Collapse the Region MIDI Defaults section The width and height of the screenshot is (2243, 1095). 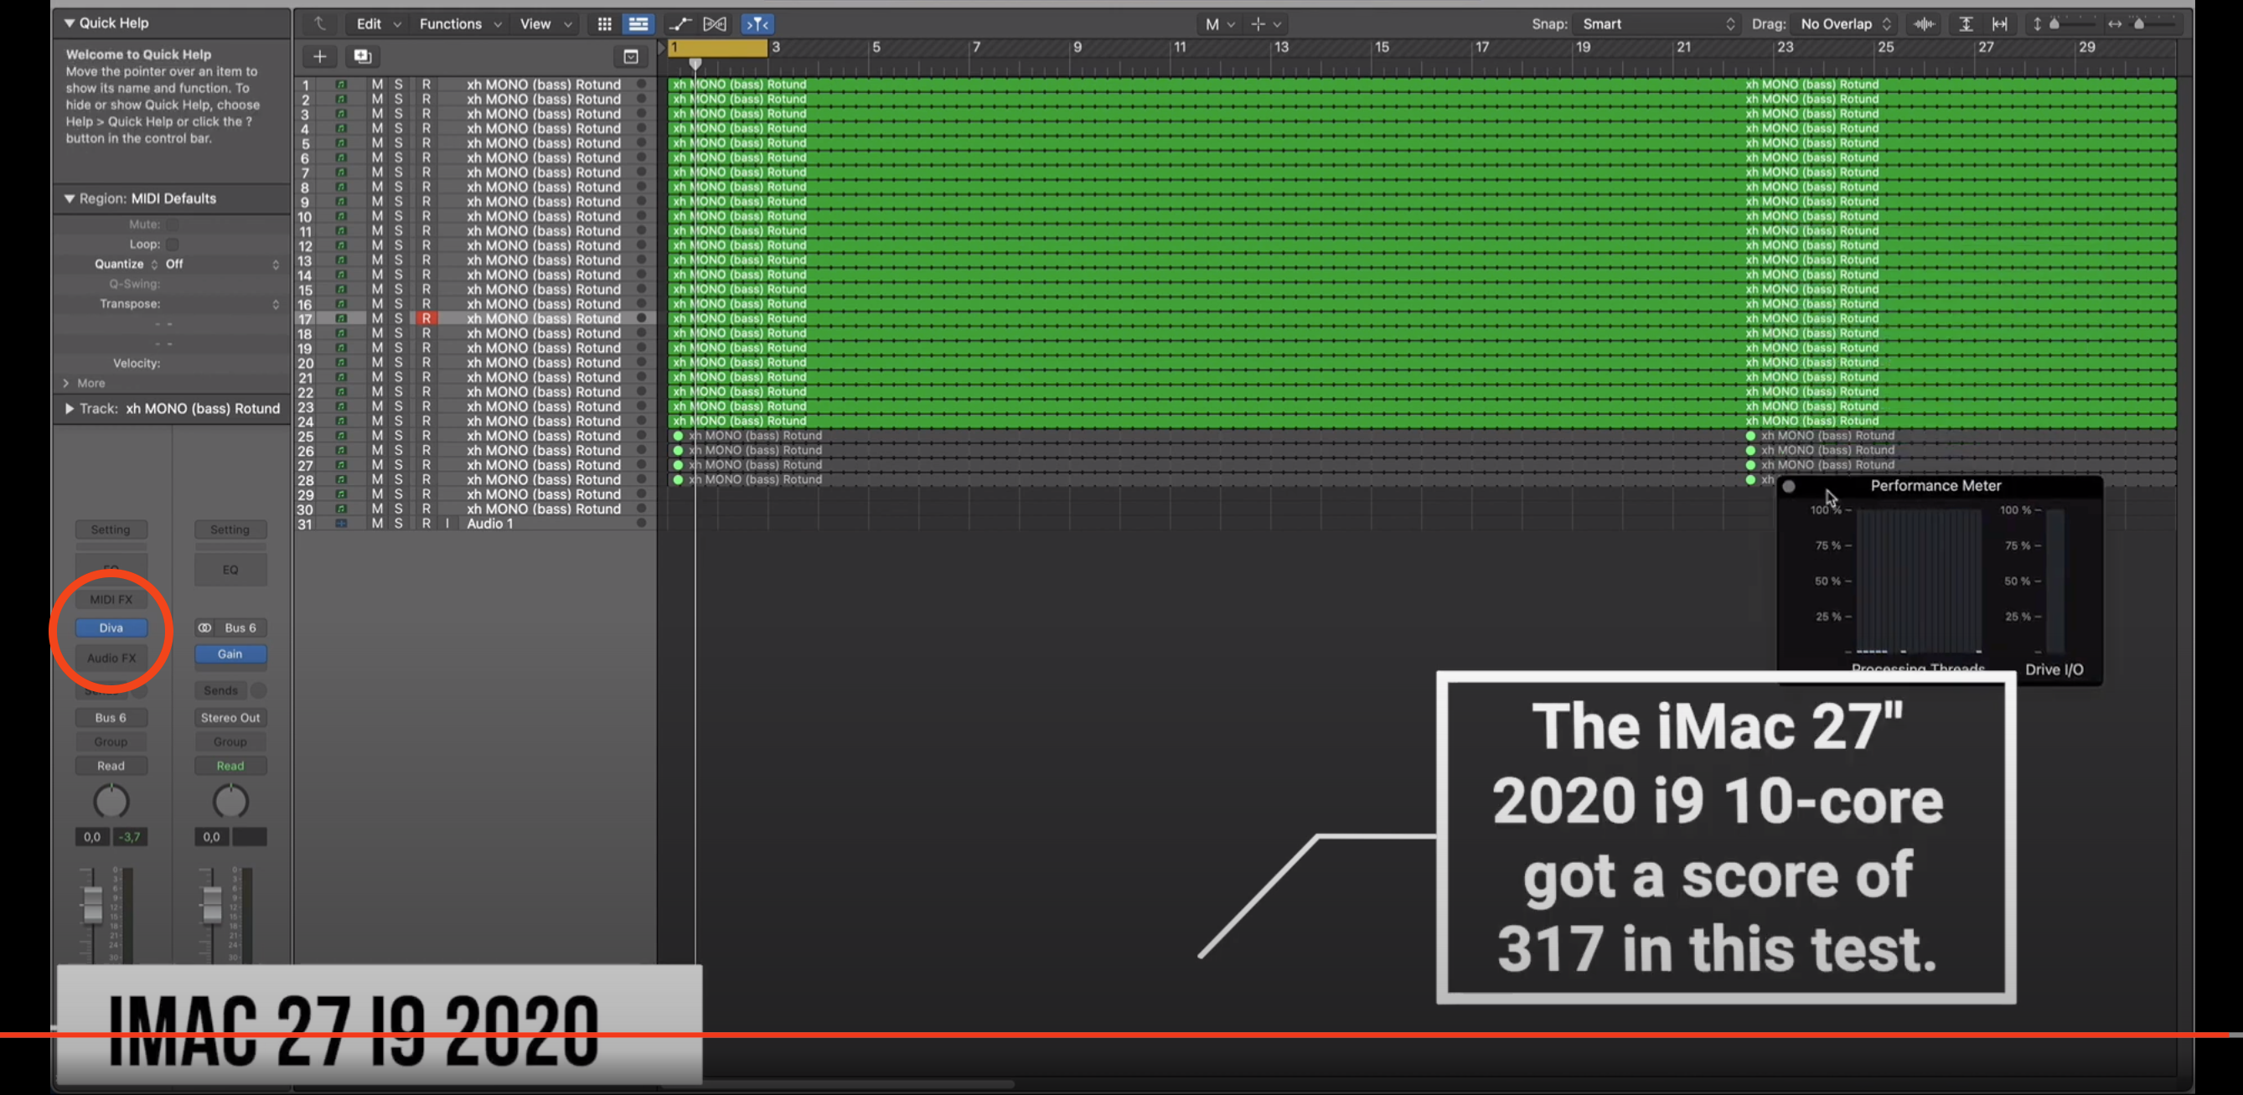click(69, 199)
